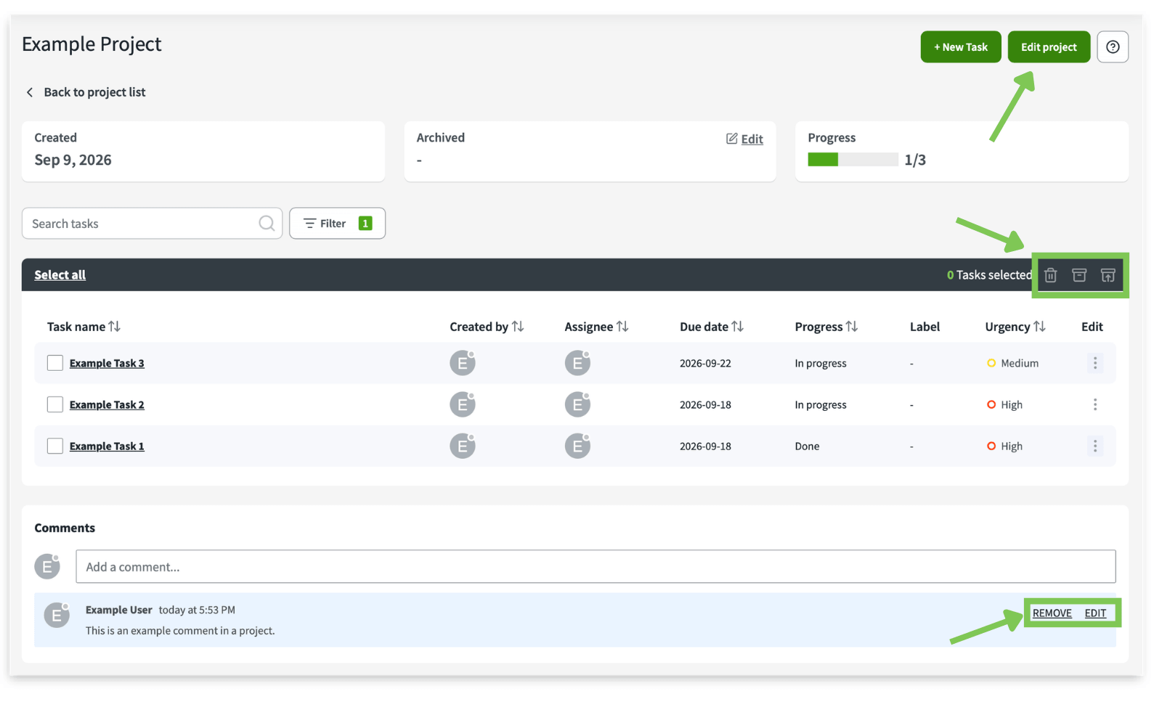Click the medium urgency yellow circle icon
Viewport: 1162px width, 707px height.
pyautogui.click(x=991, y=363)
